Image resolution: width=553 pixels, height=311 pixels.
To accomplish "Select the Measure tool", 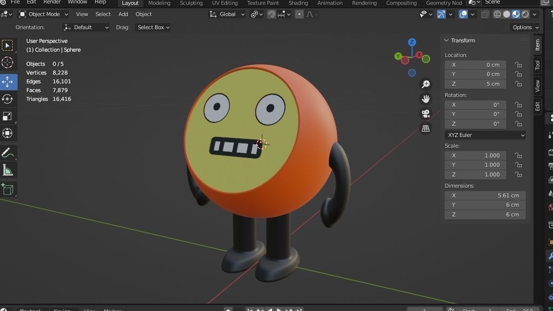I will click(x=7, y=170).
